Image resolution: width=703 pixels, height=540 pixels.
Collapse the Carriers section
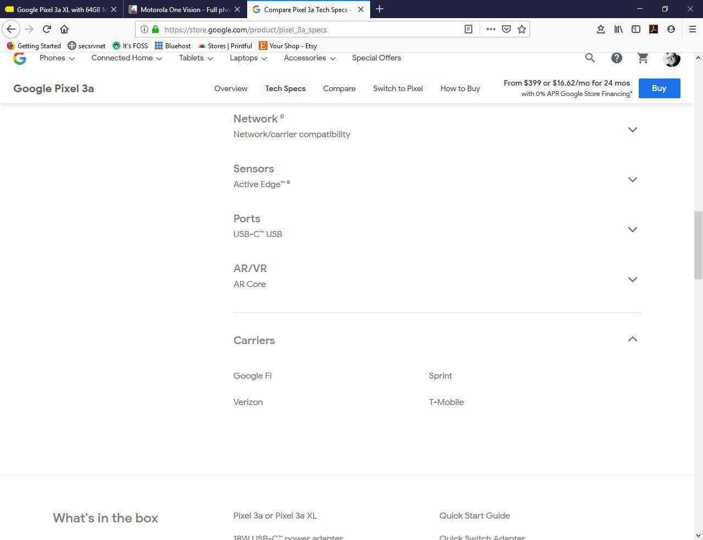pos(632,339)
